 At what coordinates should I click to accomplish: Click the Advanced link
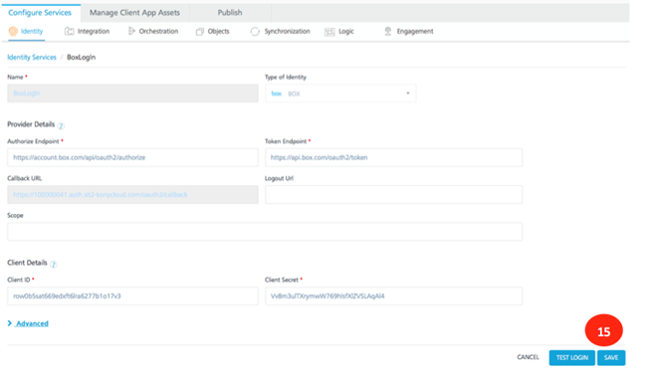(x=32, y=323)
